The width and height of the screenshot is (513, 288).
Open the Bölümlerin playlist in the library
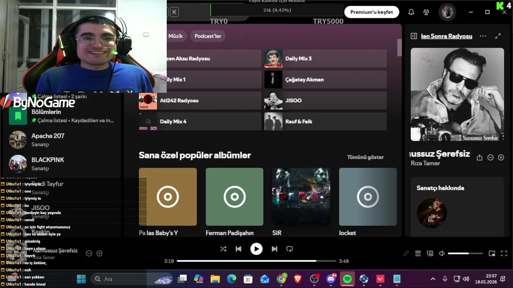(x=62, y=116)
